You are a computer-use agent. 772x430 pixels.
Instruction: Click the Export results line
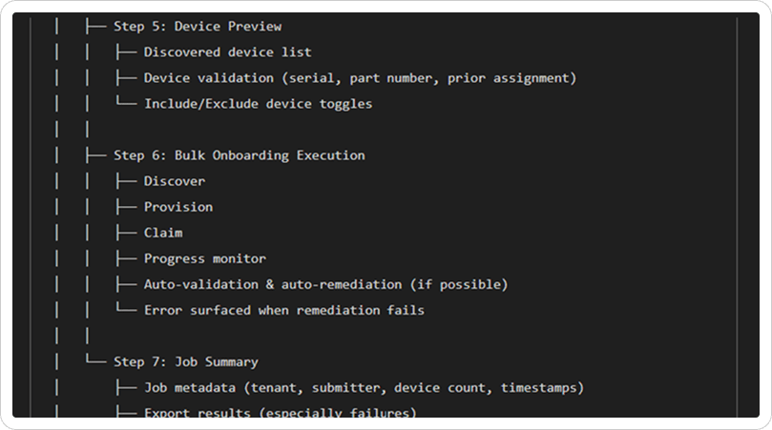[280, 413]
